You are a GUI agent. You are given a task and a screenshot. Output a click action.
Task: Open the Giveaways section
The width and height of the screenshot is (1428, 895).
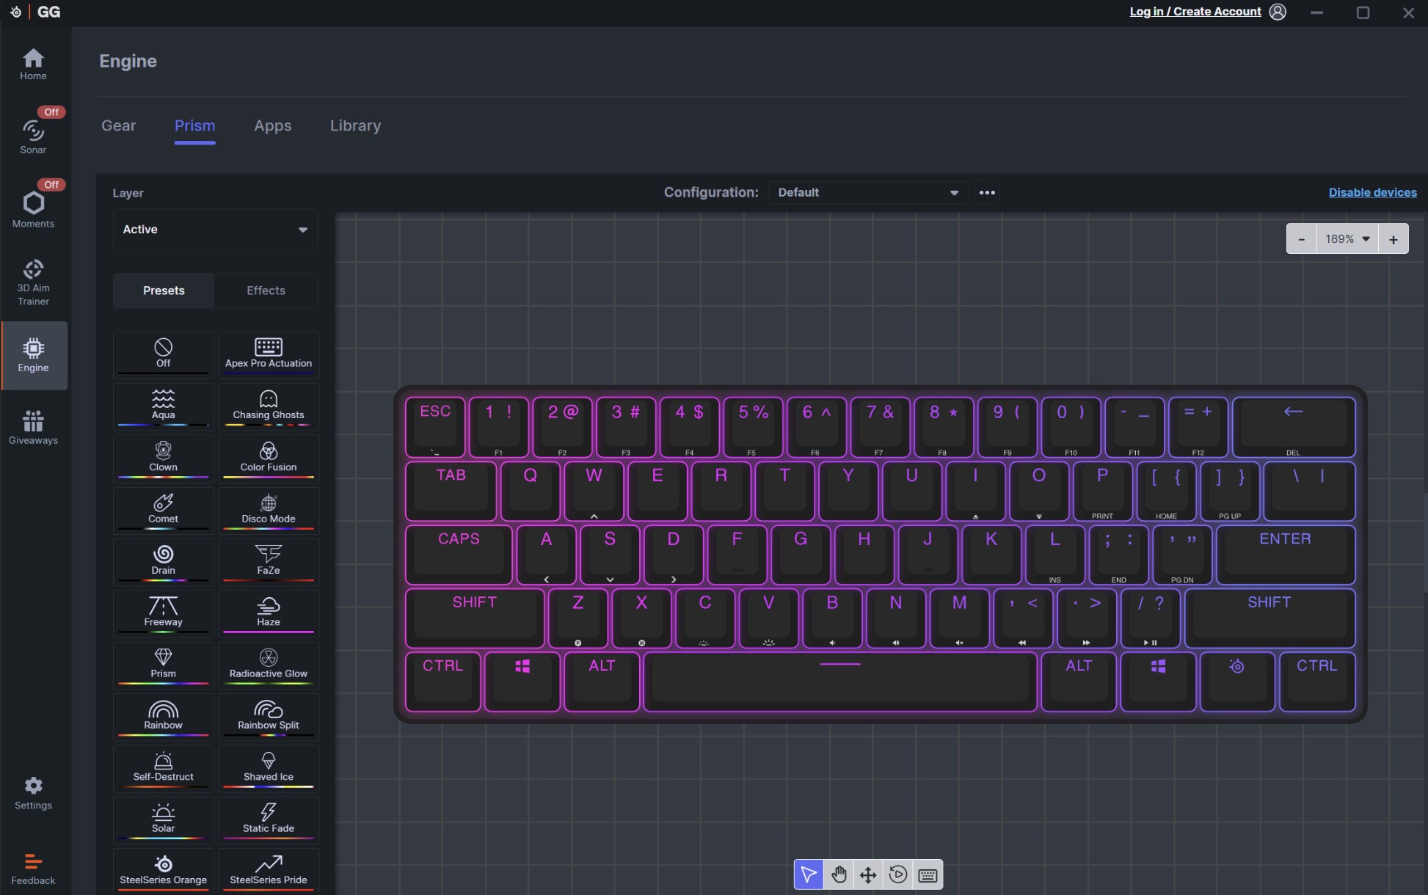[33, 427]
